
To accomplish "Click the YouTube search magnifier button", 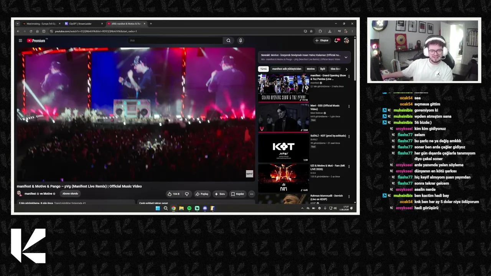I will click(229, 41).
